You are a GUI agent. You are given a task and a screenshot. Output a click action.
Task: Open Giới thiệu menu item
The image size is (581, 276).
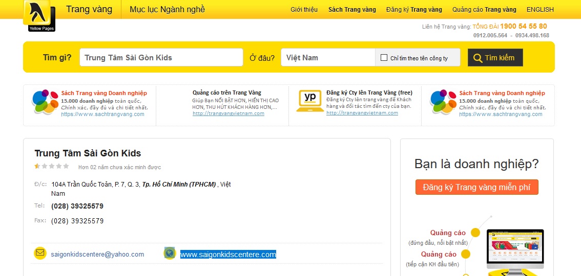304,10
